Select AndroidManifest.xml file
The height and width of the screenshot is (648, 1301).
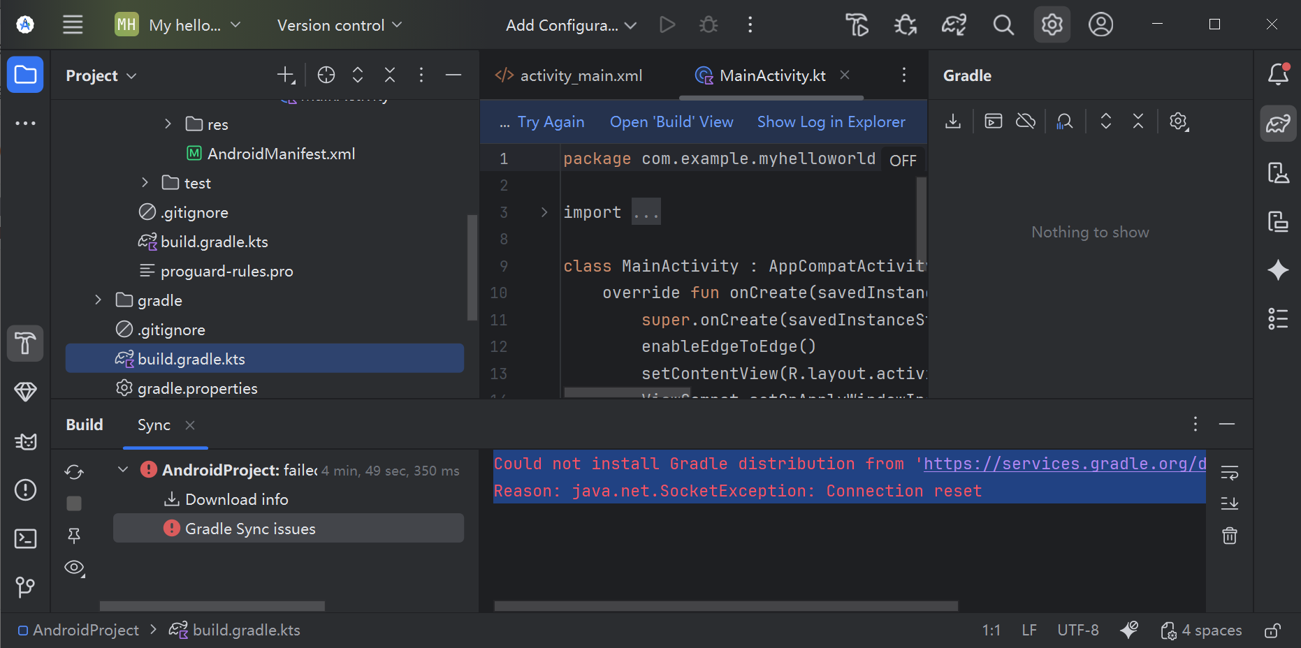[x=281, y=154]
